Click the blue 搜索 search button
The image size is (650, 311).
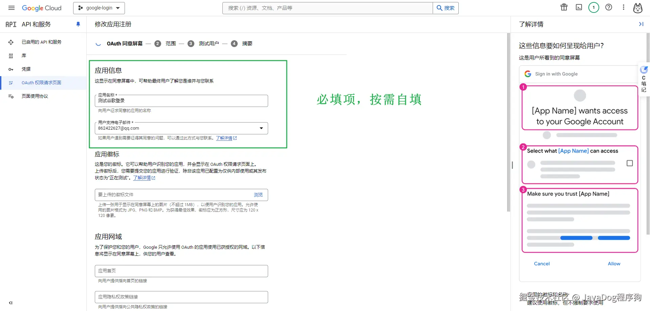click(x=446, y=8)
